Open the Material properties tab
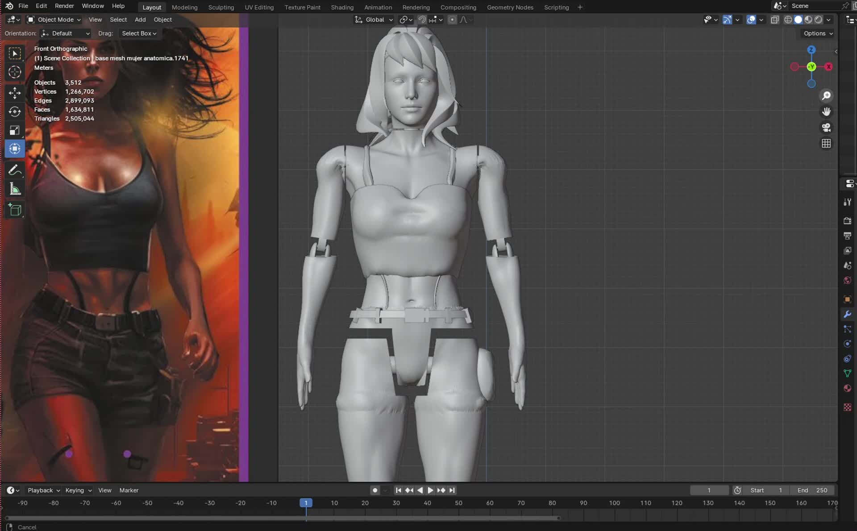Image resolution: width=857 pixels, height=531 pixels. pyautogui.click(x=847, y=388)
